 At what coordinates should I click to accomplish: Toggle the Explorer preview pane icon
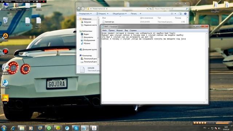pyautogui.click(x=180, y=14)
